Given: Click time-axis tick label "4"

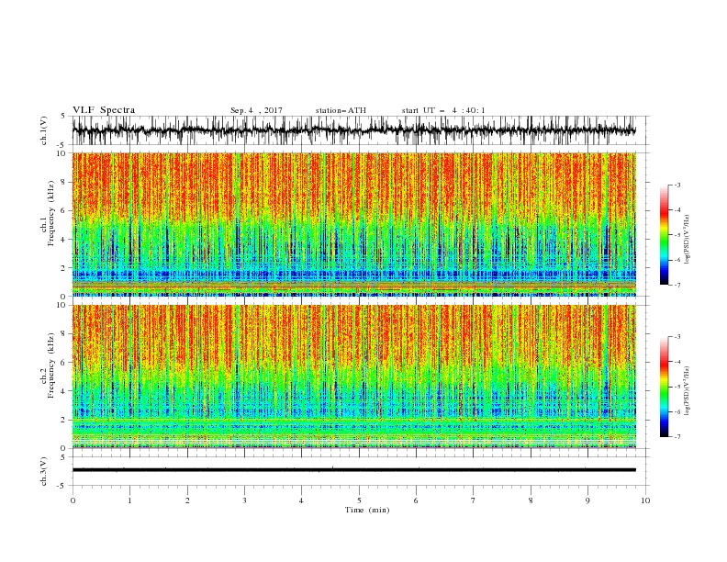Looking at the screenshot, I should pyautogui.click(x=301, y=500).
